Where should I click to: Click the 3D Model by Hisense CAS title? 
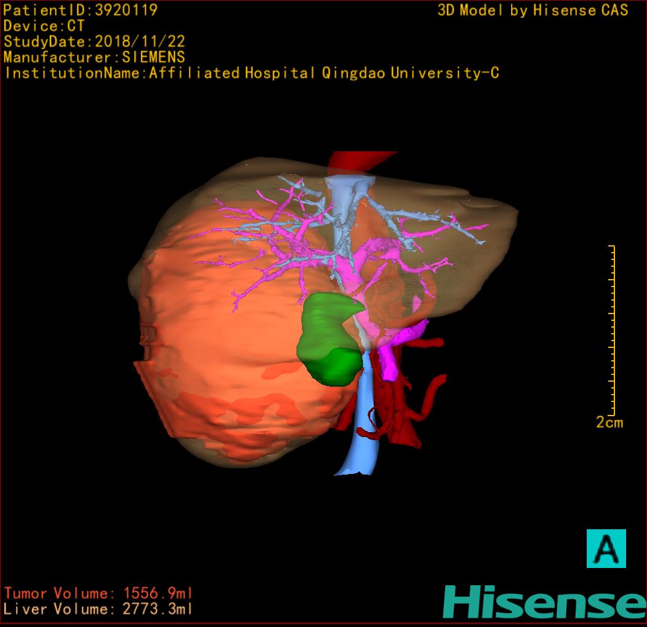[x=533, y=10]
